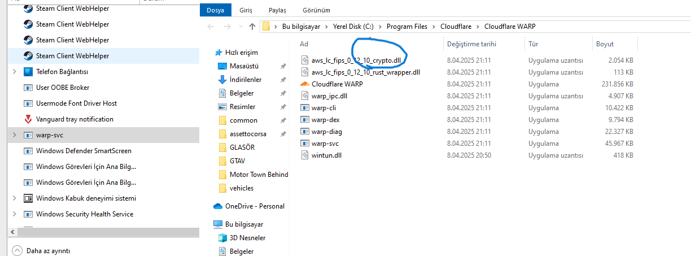Go up one folder level in Explorer

click(x=252, y=27)
